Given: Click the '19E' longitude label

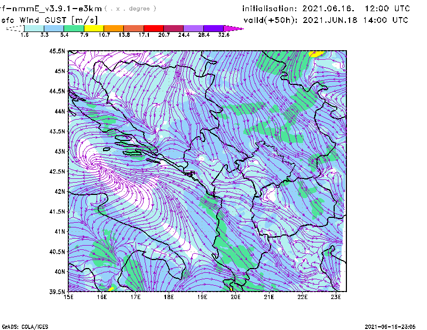Looking at the screenshot, I should click(202, 297).
